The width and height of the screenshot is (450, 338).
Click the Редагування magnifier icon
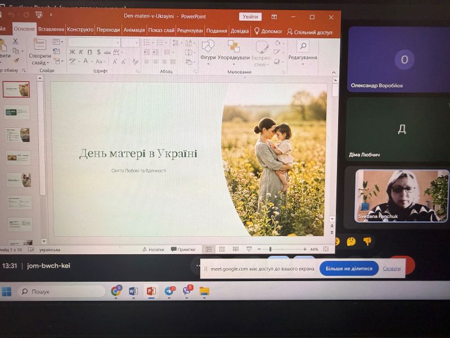click(x=303, y=46)
